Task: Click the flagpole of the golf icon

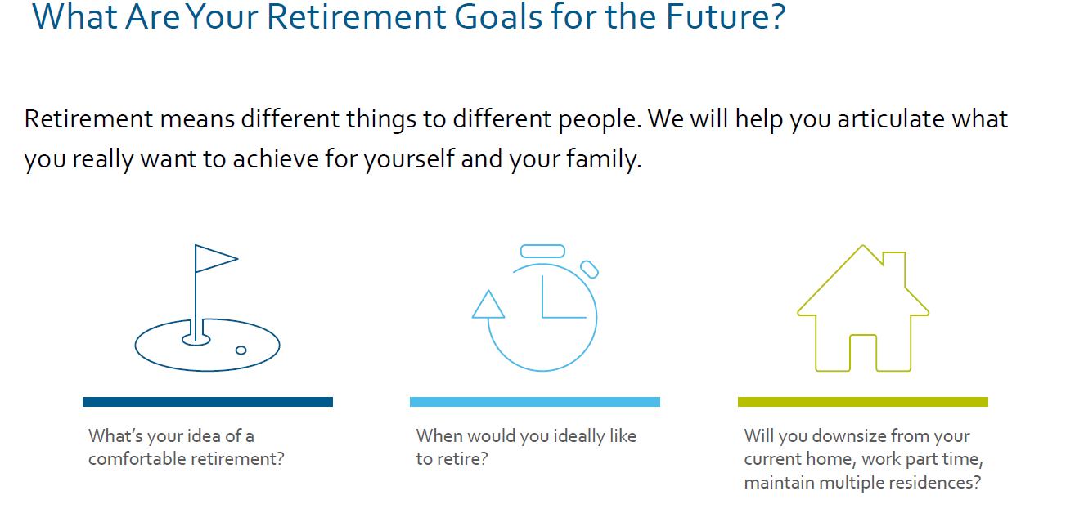Action: coord(196,302)
